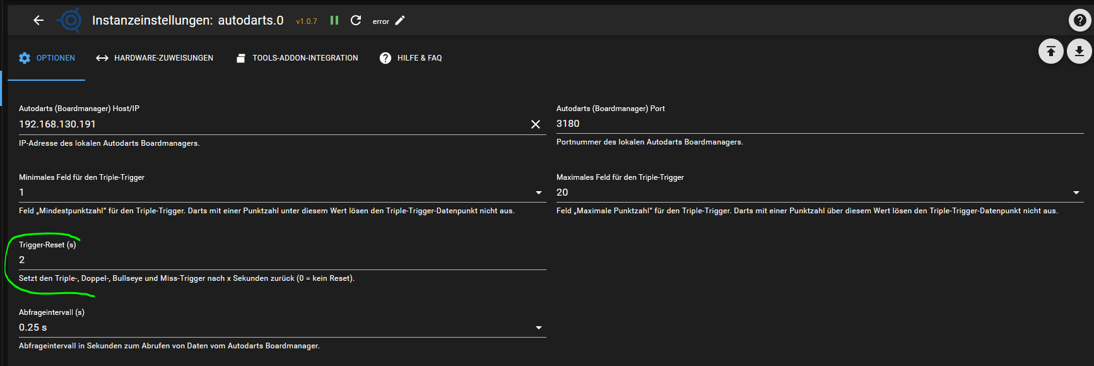
Task: Edit the log level with pencil icon
Action: (400, 20)
